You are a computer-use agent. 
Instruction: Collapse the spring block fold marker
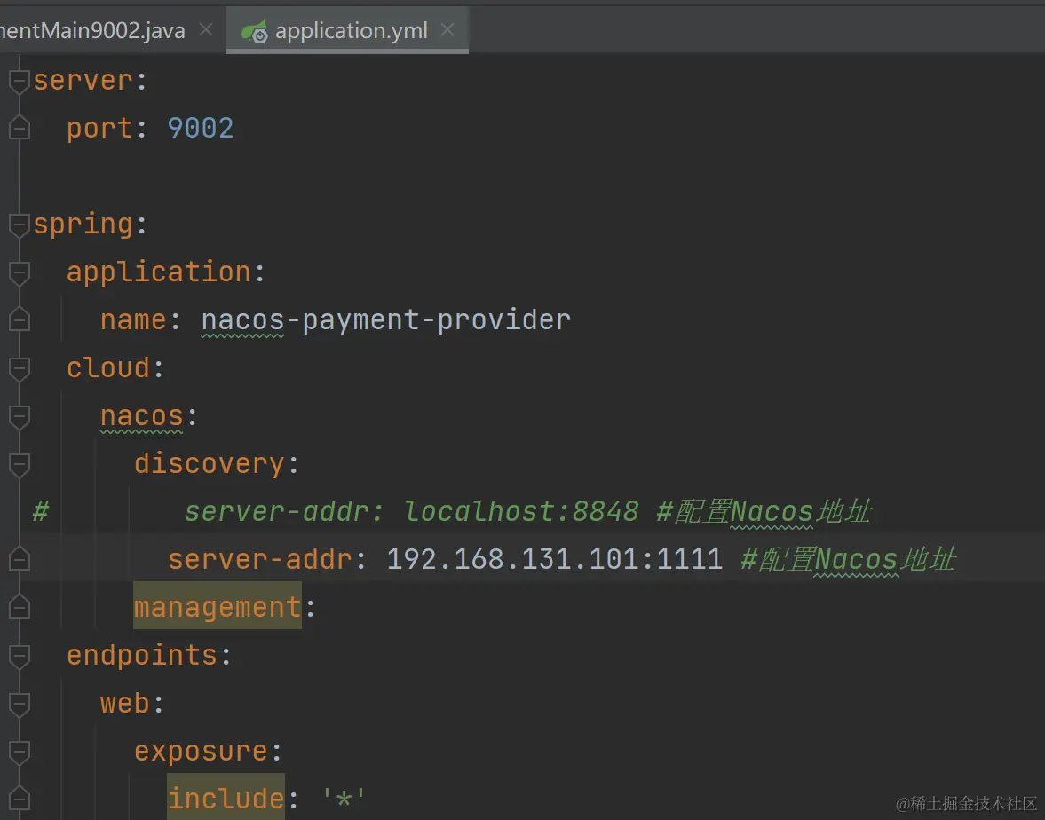click(20, 225)
